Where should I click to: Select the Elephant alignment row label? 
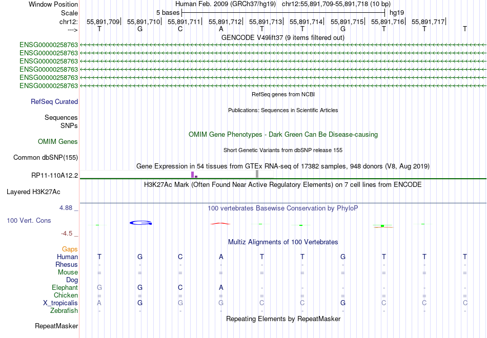click(65, 287)
